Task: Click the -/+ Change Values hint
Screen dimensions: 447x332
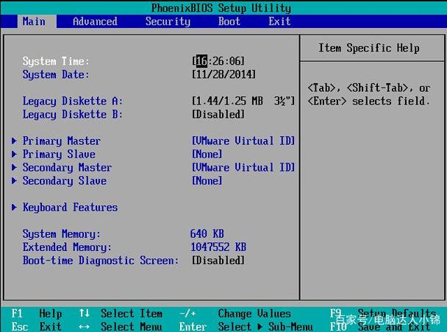Action: (235, 314)
